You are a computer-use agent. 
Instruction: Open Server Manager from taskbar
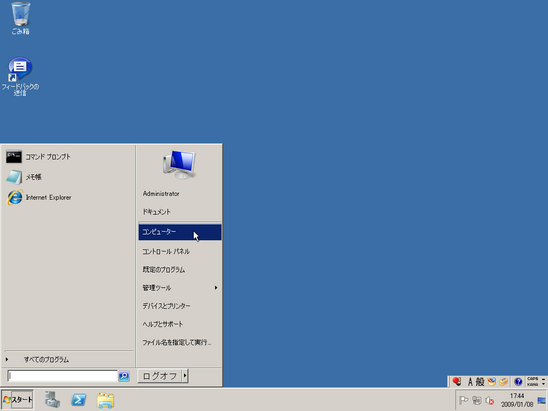(52, 399)
